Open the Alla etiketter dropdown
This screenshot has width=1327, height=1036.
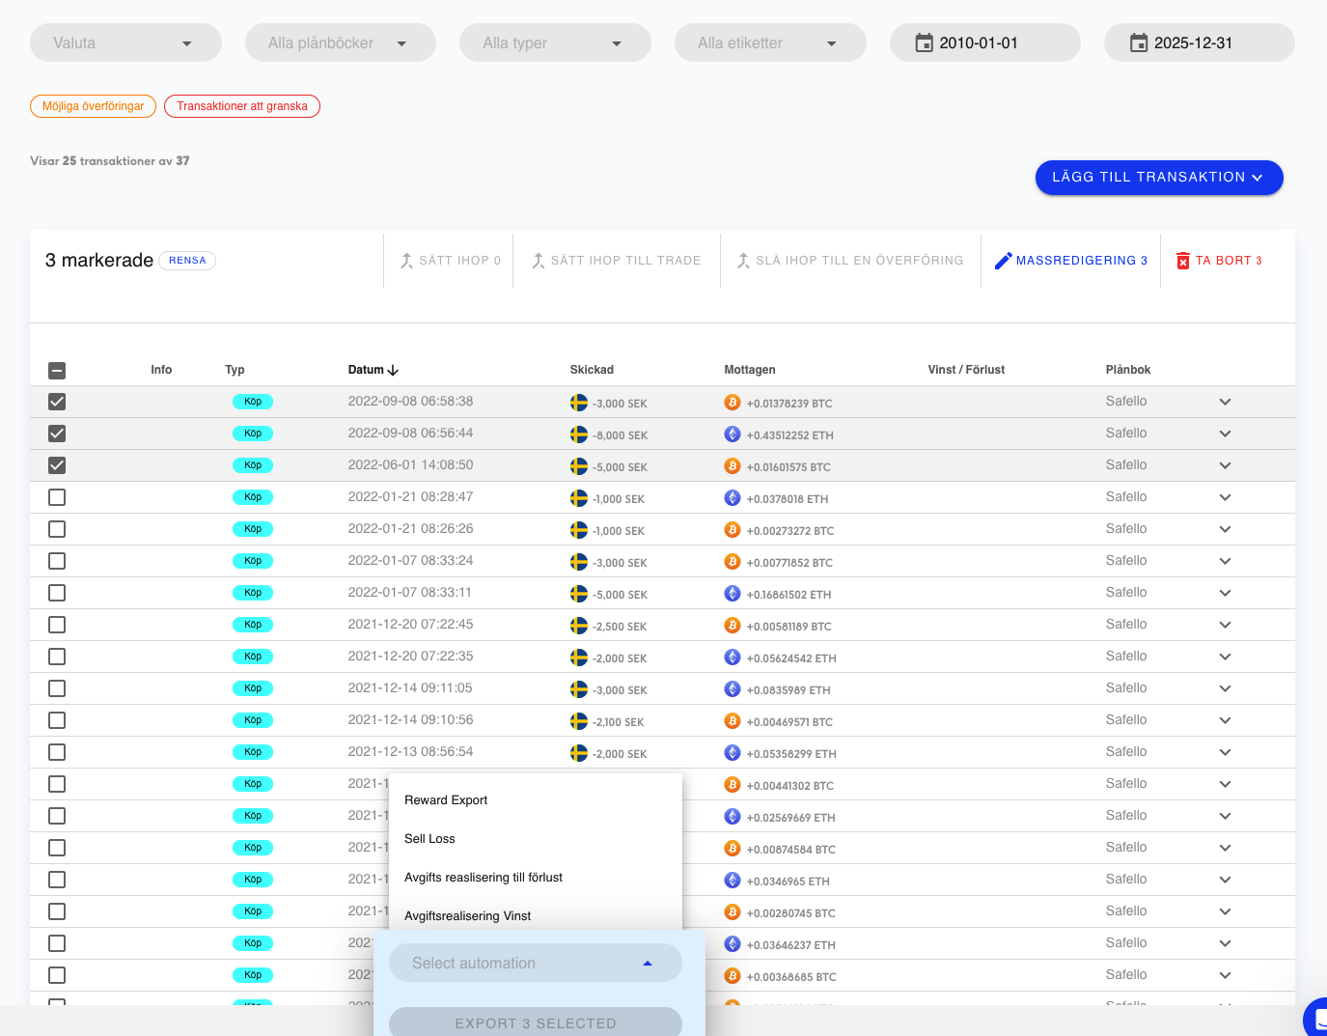(x=770, y=42)
